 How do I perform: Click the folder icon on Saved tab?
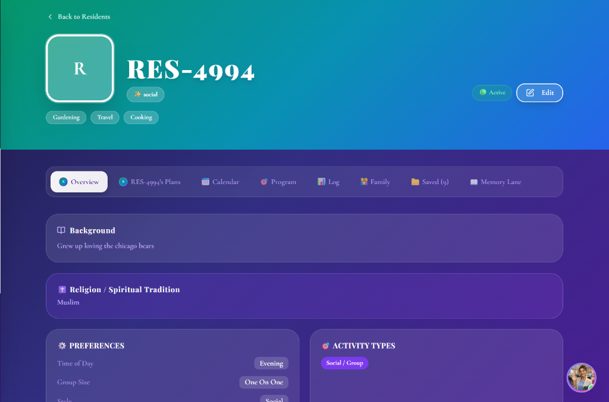[415, 182]
